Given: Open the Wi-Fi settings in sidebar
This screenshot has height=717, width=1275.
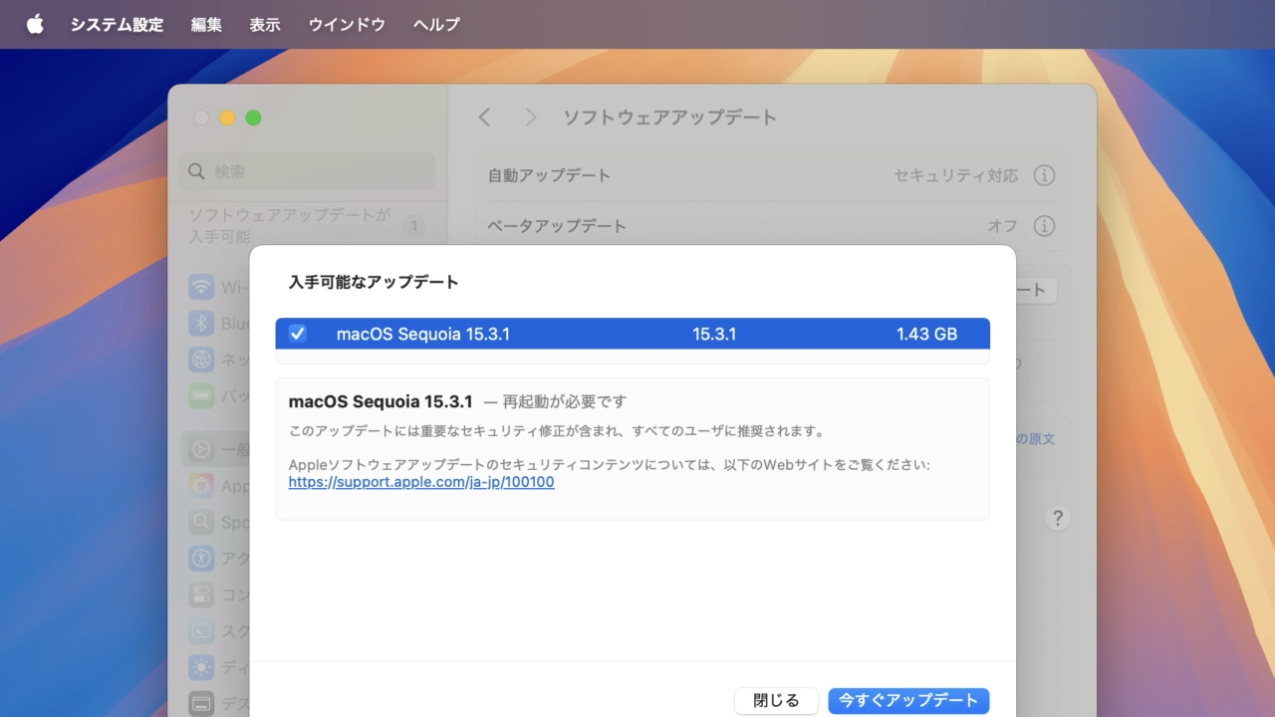Looking at the screenshot, I should 202,288.
